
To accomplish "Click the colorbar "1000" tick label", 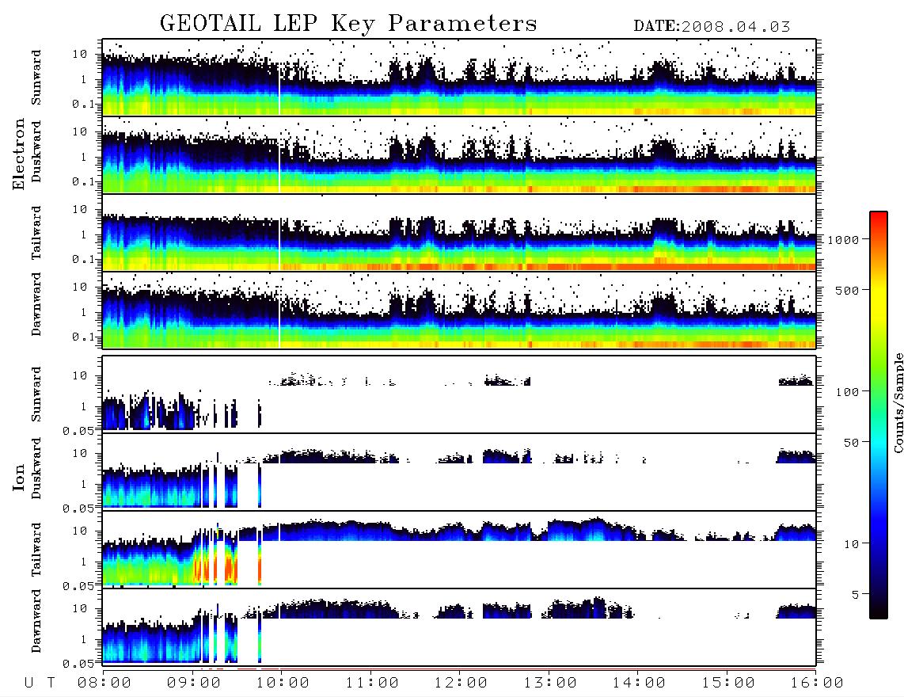I will click(x=843, y=240).
